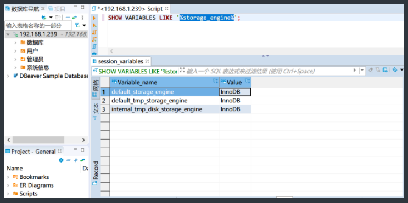Expand the 用户 folder
Image resolution: width=408 pixels, height=203 pixels.
pos(15,51)
